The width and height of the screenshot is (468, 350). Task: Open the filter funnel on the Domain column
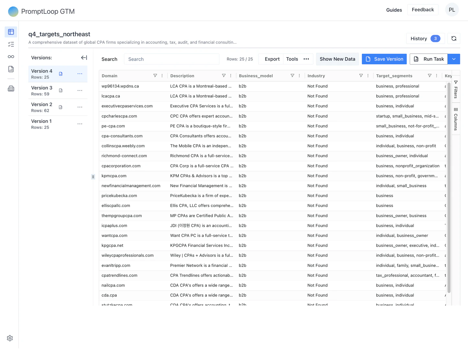pyautogui.click(x=155, y=76)
